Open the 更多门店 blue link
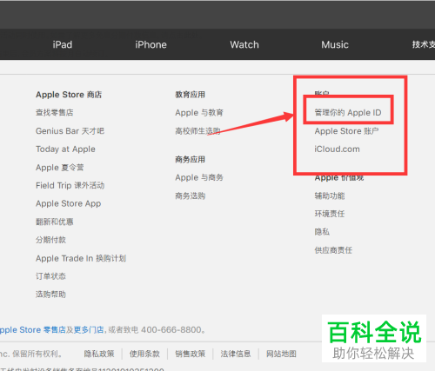Image resolution: width=435 pixels, height=371 pixels. click(89, 330)
